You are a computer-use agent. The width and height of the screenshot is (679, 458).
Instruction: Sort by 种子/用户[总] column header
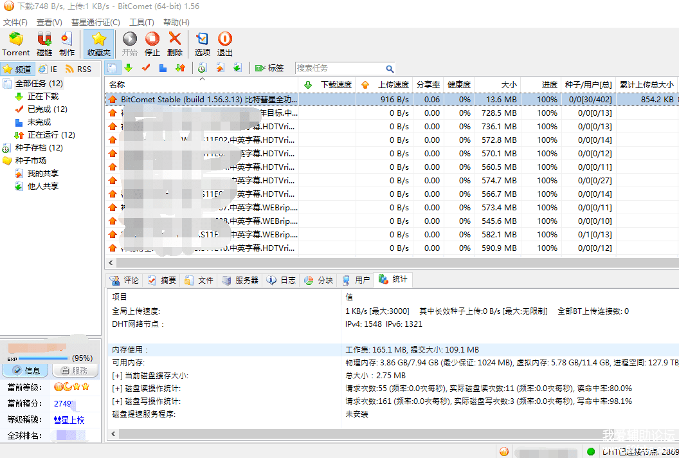[589, 85]
